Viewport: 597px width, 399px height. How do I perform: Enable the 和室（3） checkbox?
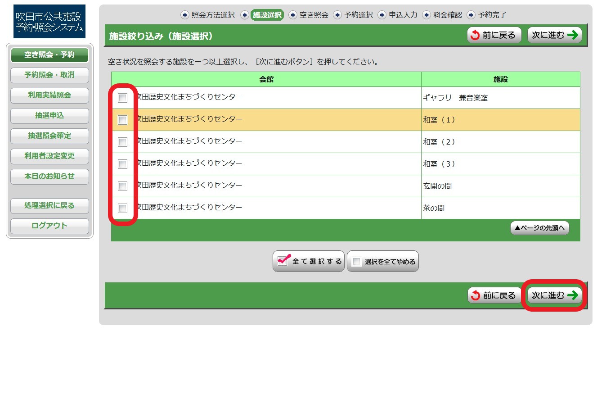point(122,164)
